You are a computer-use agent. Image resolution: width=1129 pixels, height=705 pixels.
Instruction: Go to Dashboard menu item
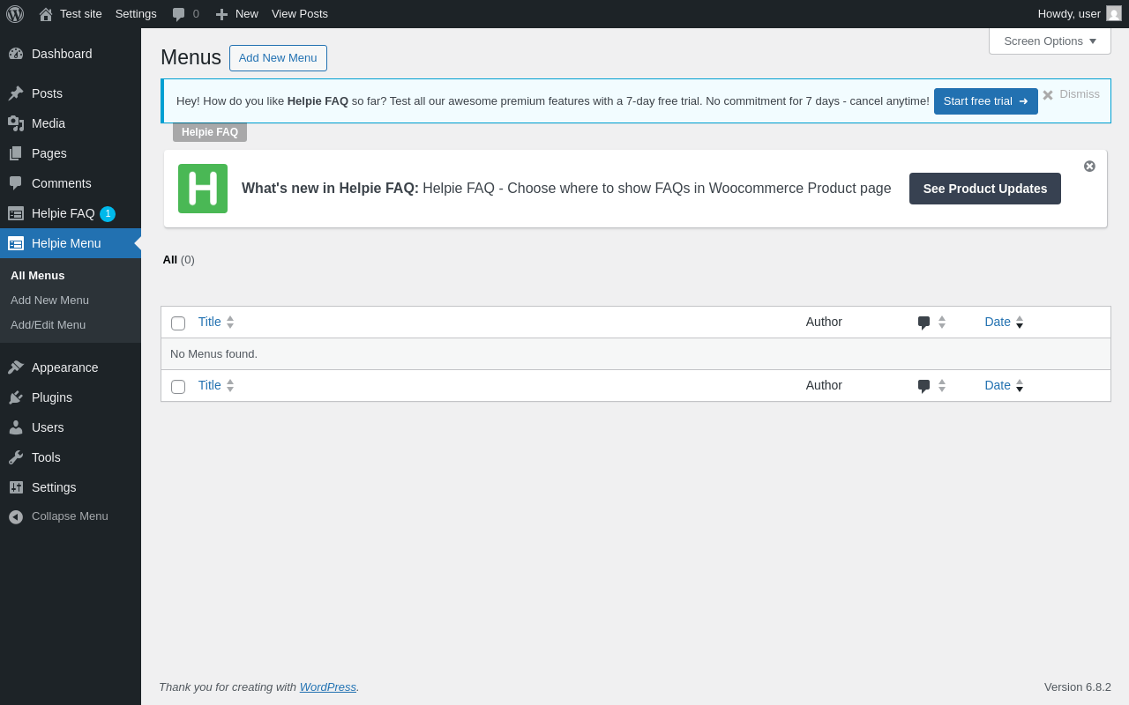tap(71, 54)
